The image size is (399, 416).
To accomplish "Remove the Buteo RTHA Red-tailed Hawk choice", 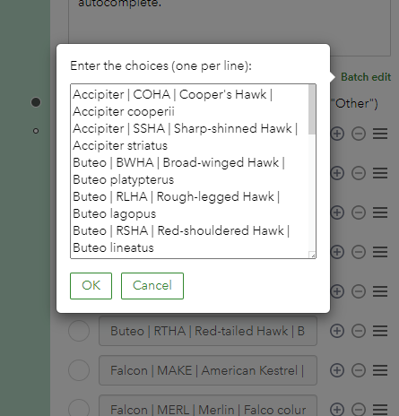I will (x=359, y=331).
